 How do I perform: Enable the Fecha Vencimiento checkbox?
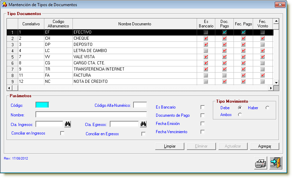203,132
